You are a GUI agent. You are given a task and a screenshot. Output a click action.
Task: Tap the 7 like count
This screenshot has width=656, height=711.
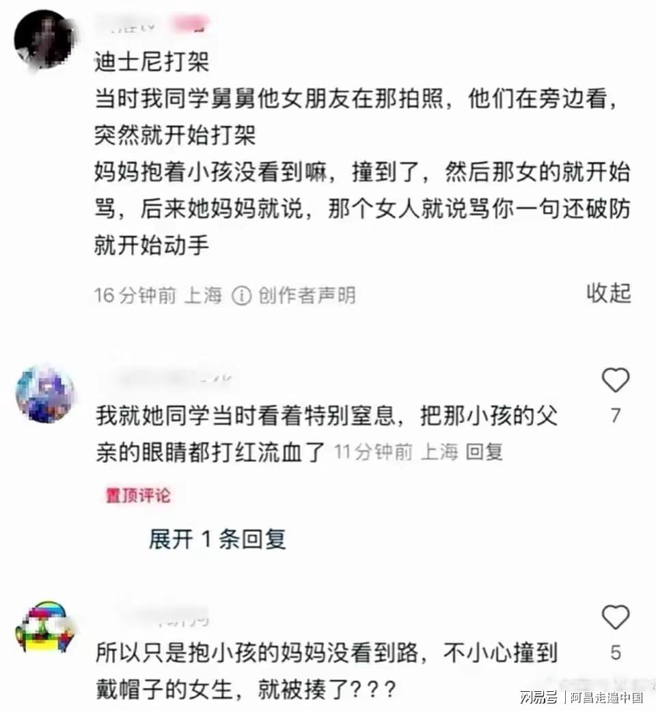(615, 416)
